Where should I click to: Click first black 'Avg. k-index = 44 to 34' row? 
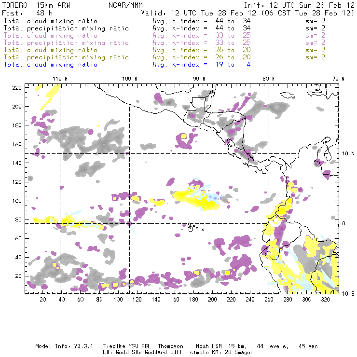tap(202, 21)
